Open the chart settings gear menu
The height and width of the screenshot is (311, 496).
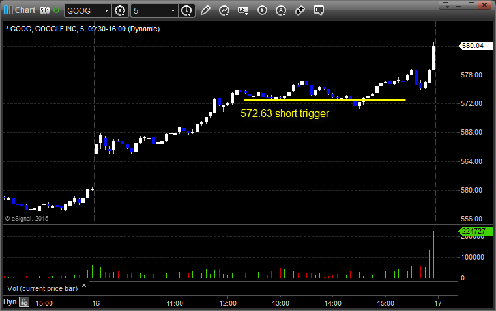coord(120,10)
